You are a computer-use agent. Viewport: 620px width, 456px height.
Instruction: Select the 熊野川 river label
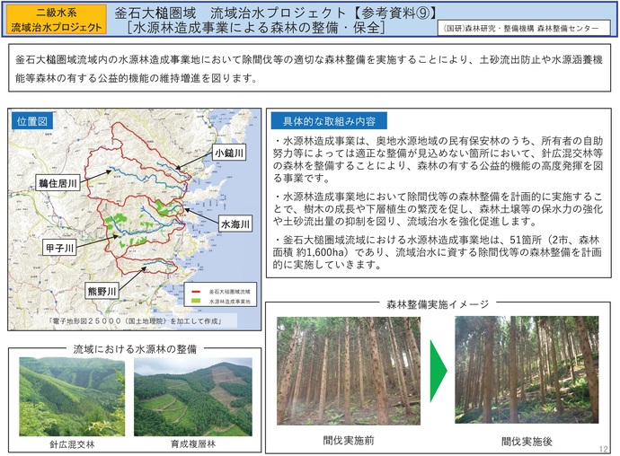point(102,292)
